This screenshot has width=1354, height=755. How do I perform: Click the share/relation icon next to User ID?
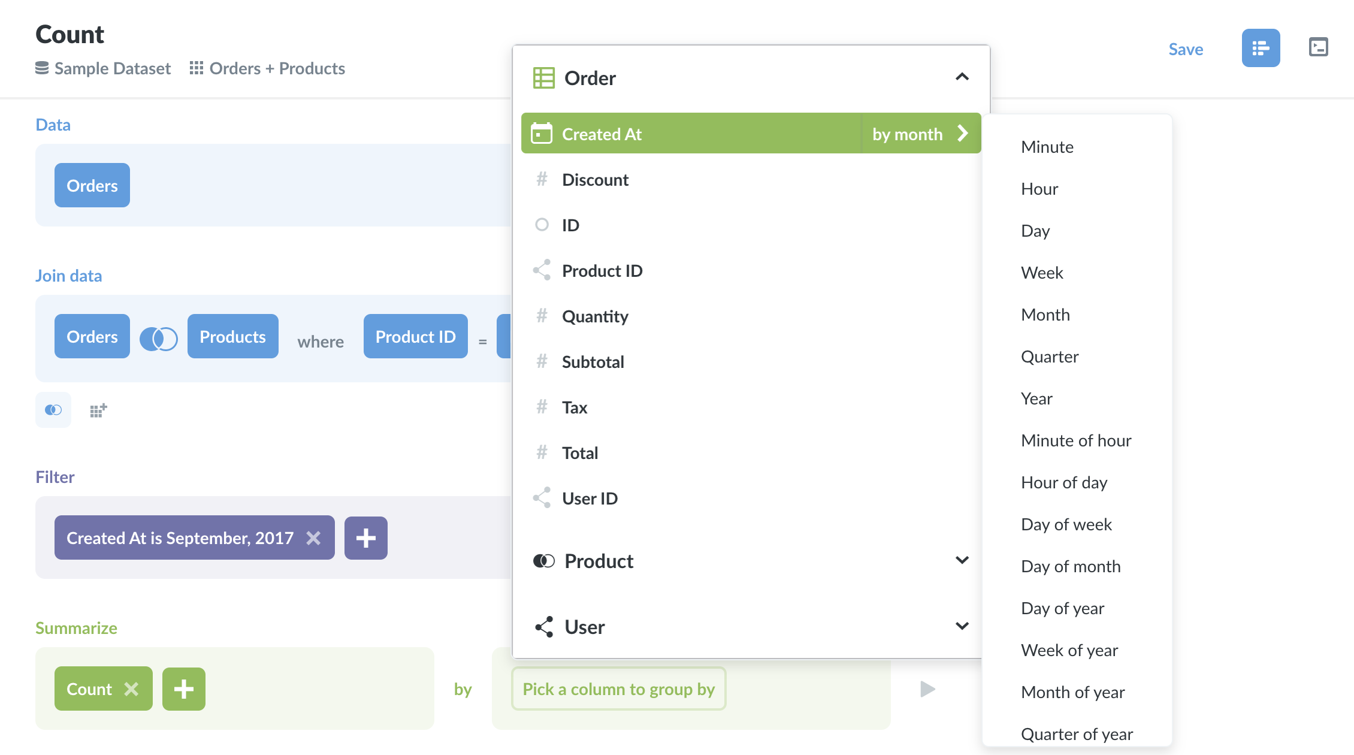click(x=541, y=499)
